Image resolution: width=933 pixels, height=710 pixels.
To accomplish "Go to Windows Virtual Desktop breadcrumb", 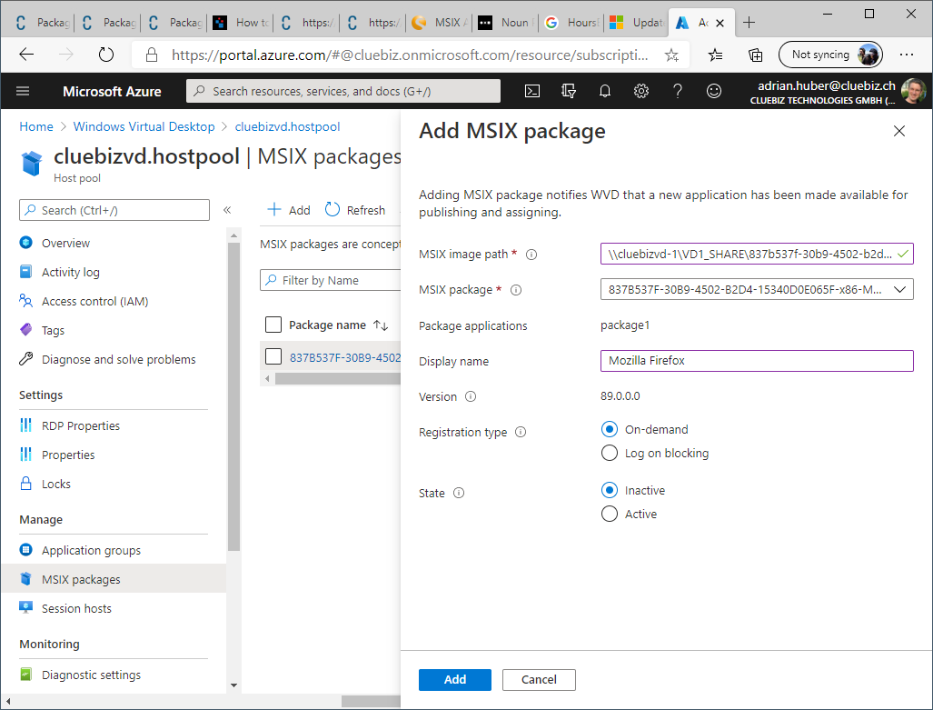I will [x=144, y=127].
